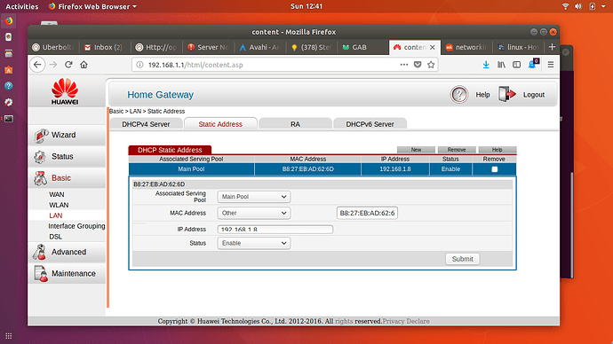Screen dimensions: 613x344
Task: Open the Basic menu
Action: pos(67,178)
